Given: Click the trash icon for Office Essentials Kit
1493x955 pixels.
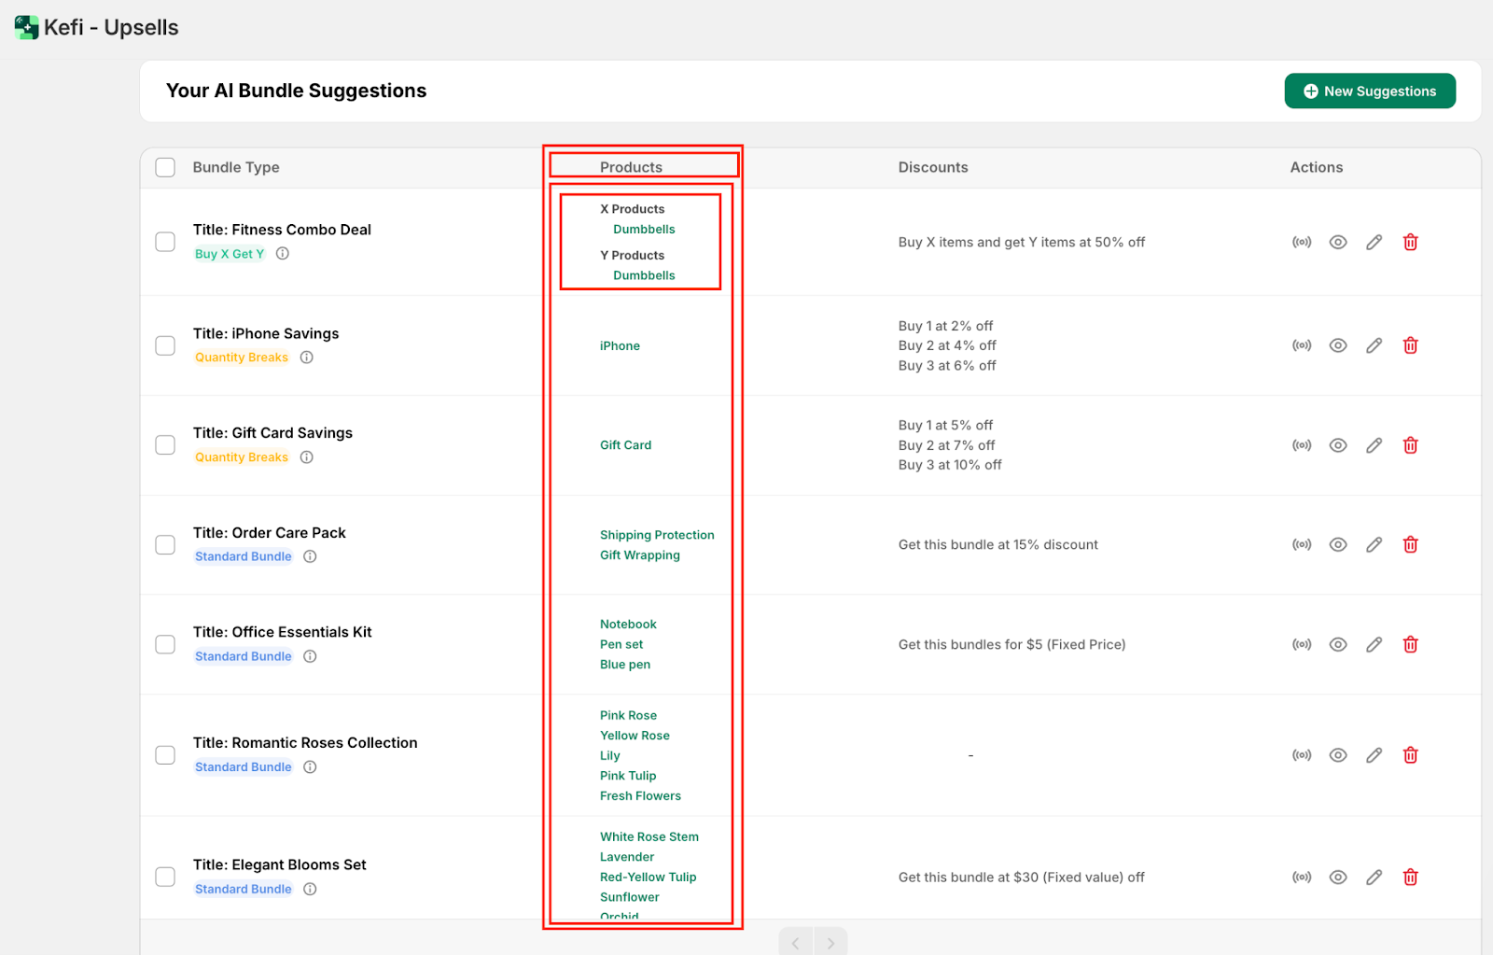Looking at the screenshot, I should coord(1410,644).
